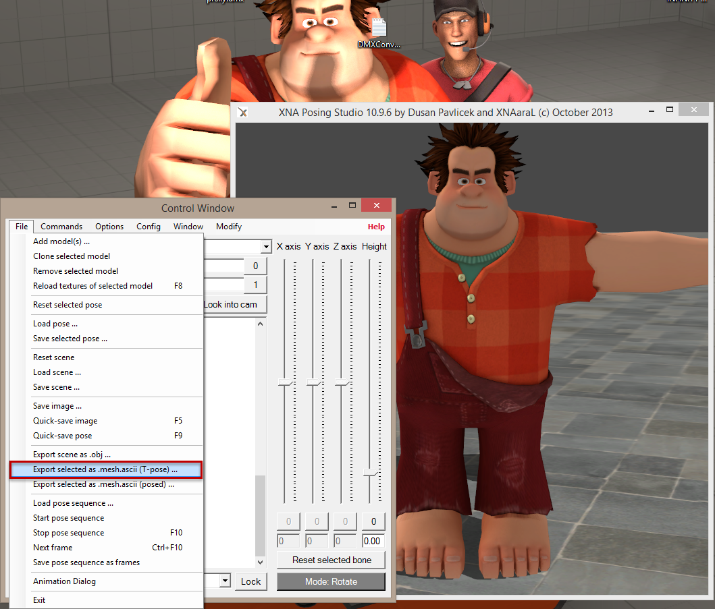
Task: Select Remove selected model
Action: 106,271
